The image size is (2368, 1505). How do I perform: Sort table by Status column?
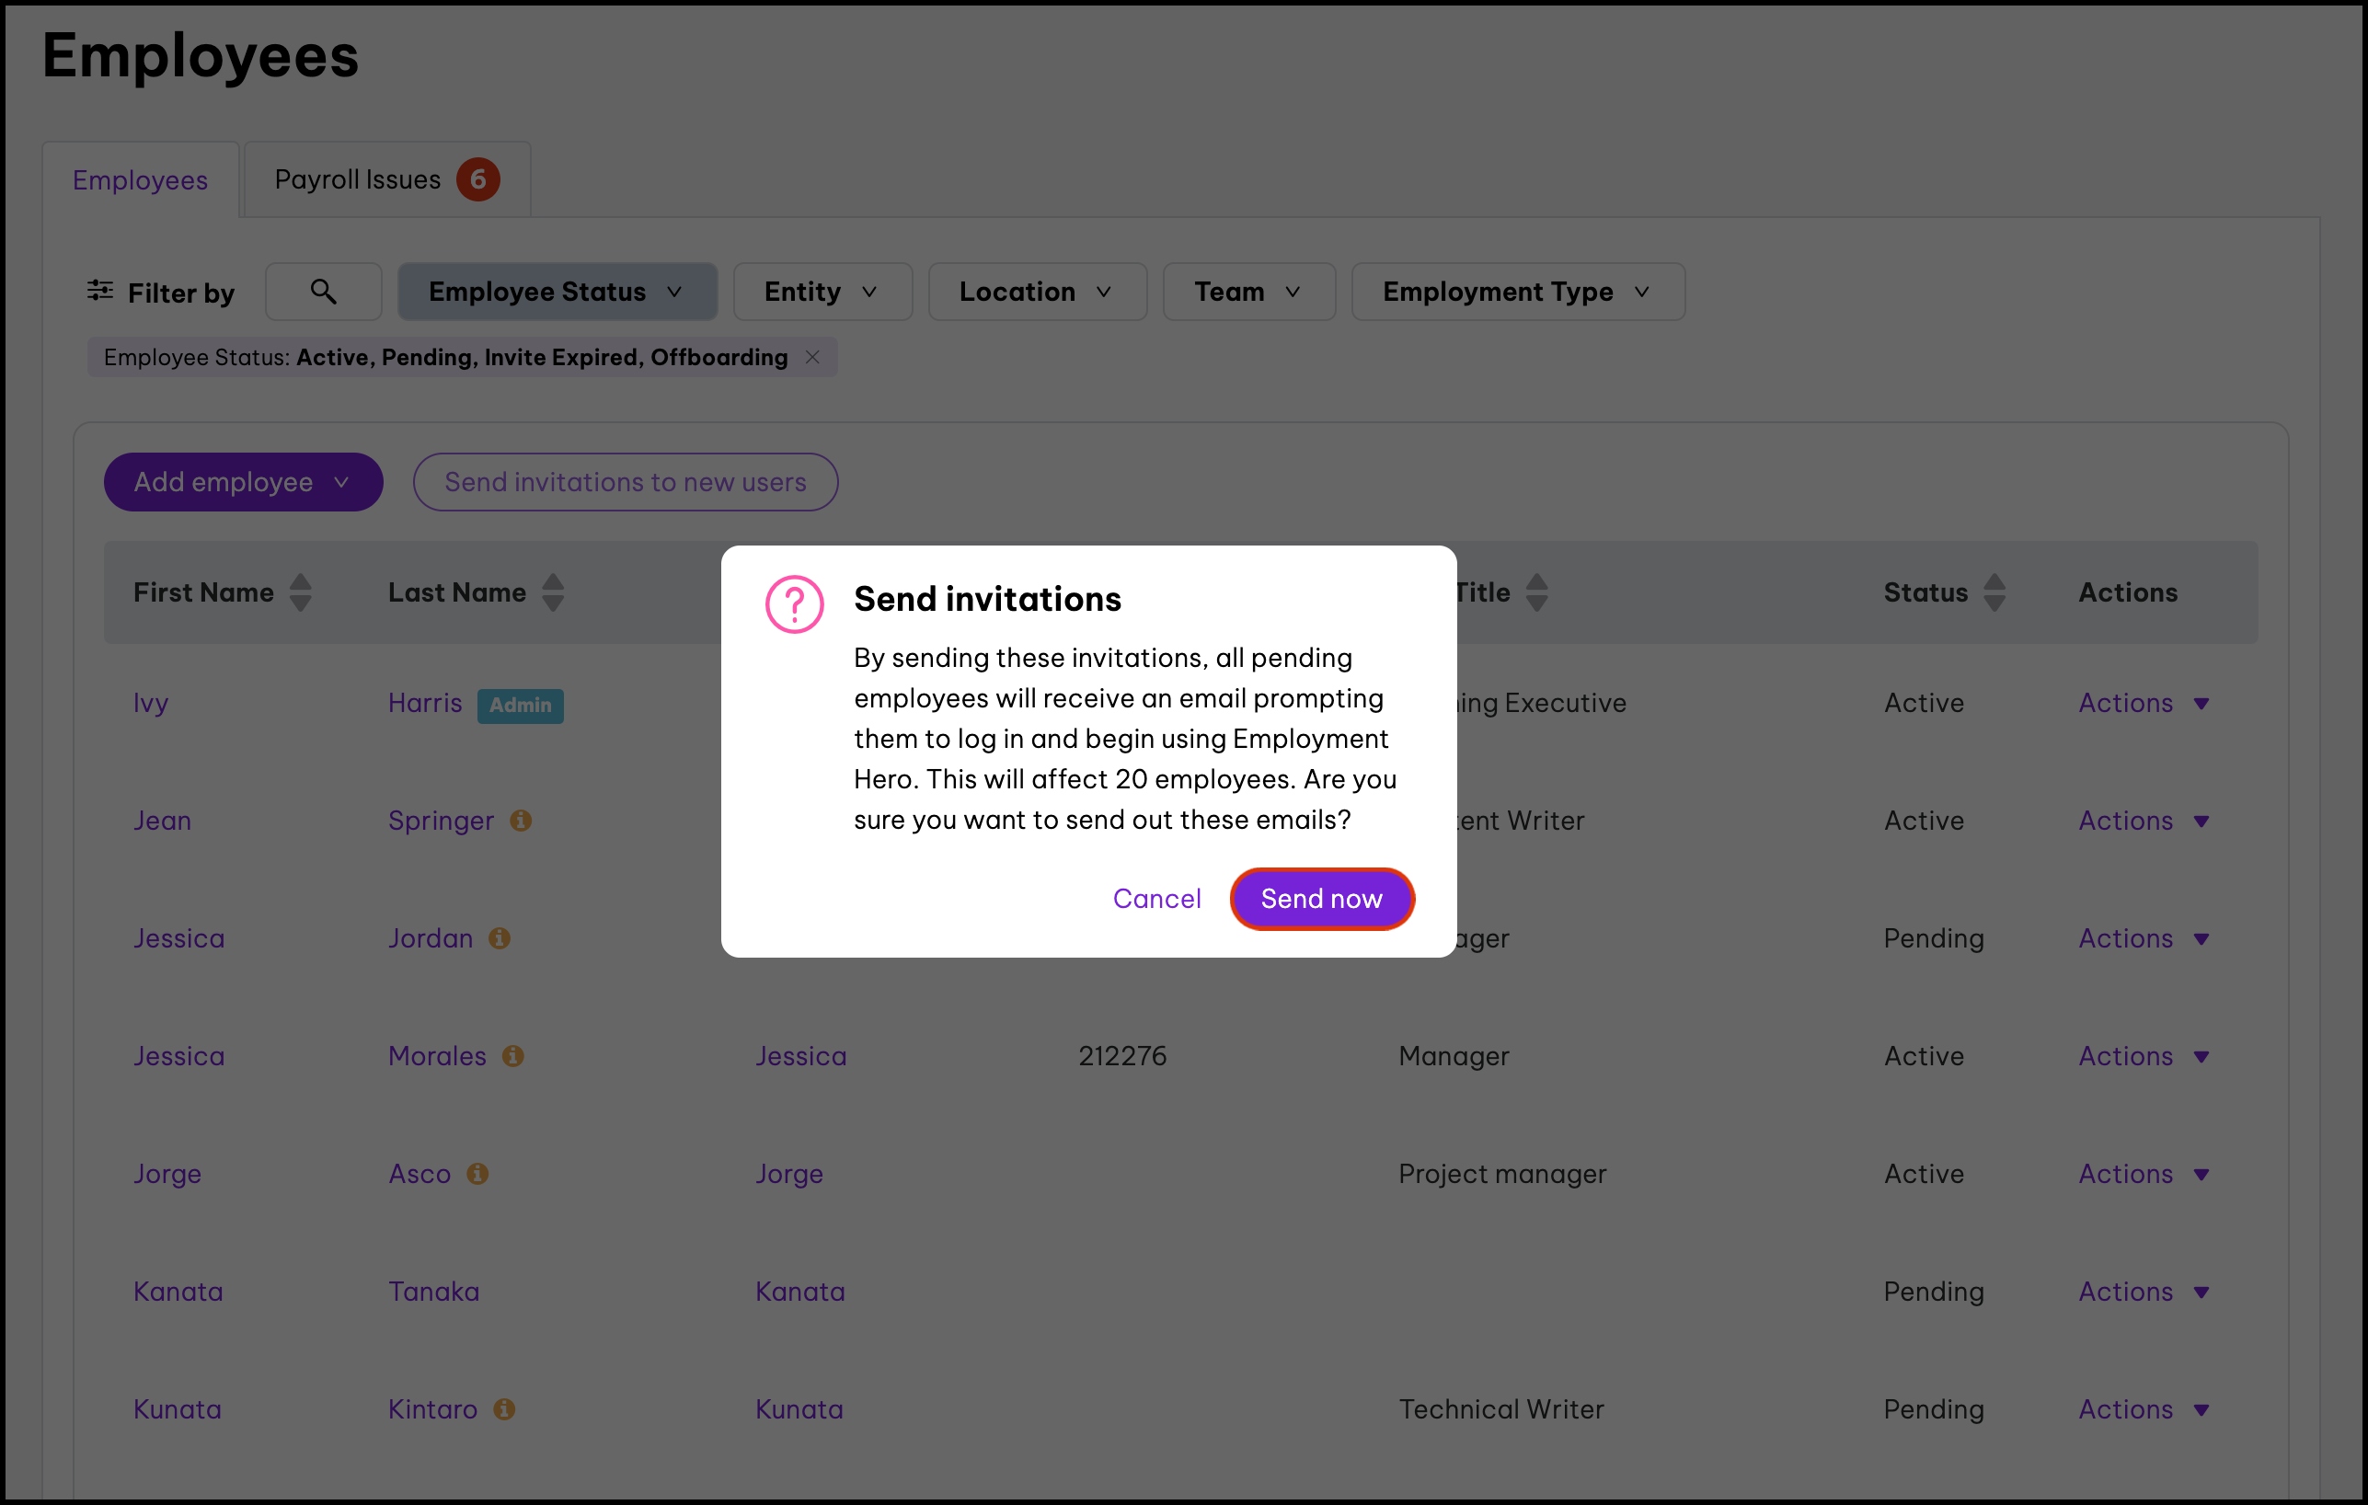tap(1994, 592)
